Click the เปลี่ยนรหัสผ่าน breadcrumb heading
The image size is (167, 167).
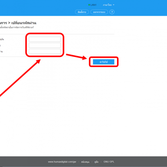(24, 23)
